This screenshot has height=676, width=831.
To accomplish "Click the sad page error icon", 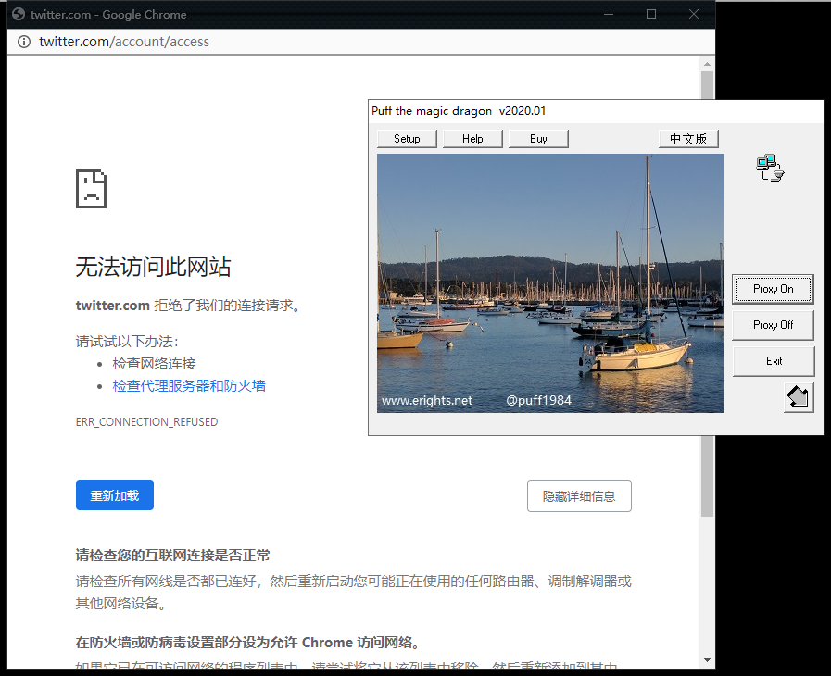I will [91, 189].
